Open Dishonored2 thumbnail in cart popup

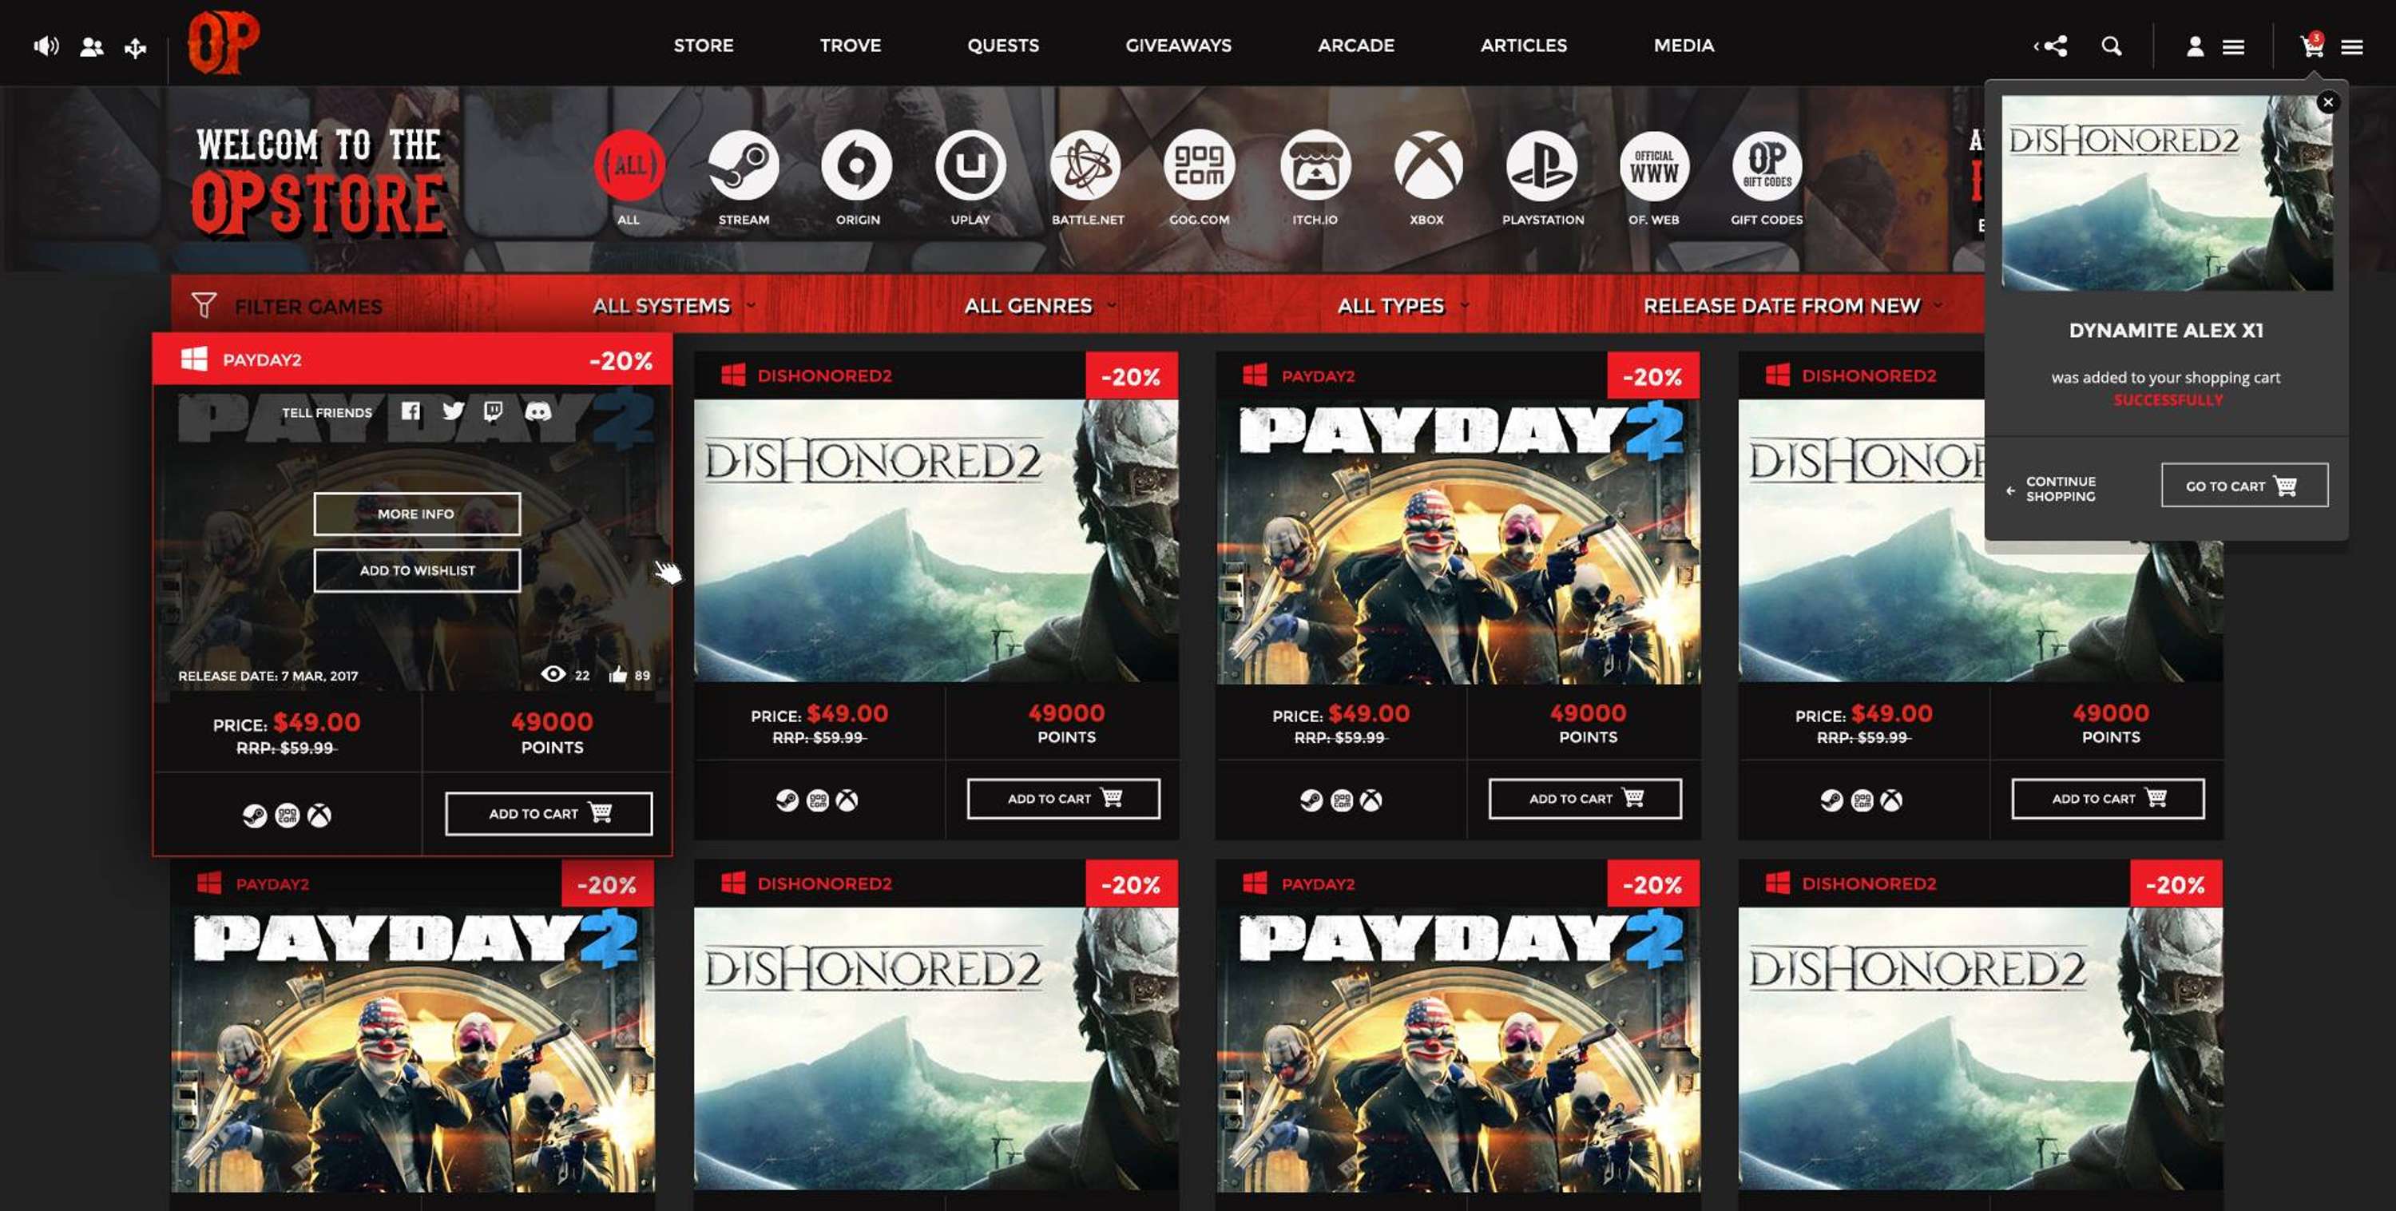click(2166, 193)
